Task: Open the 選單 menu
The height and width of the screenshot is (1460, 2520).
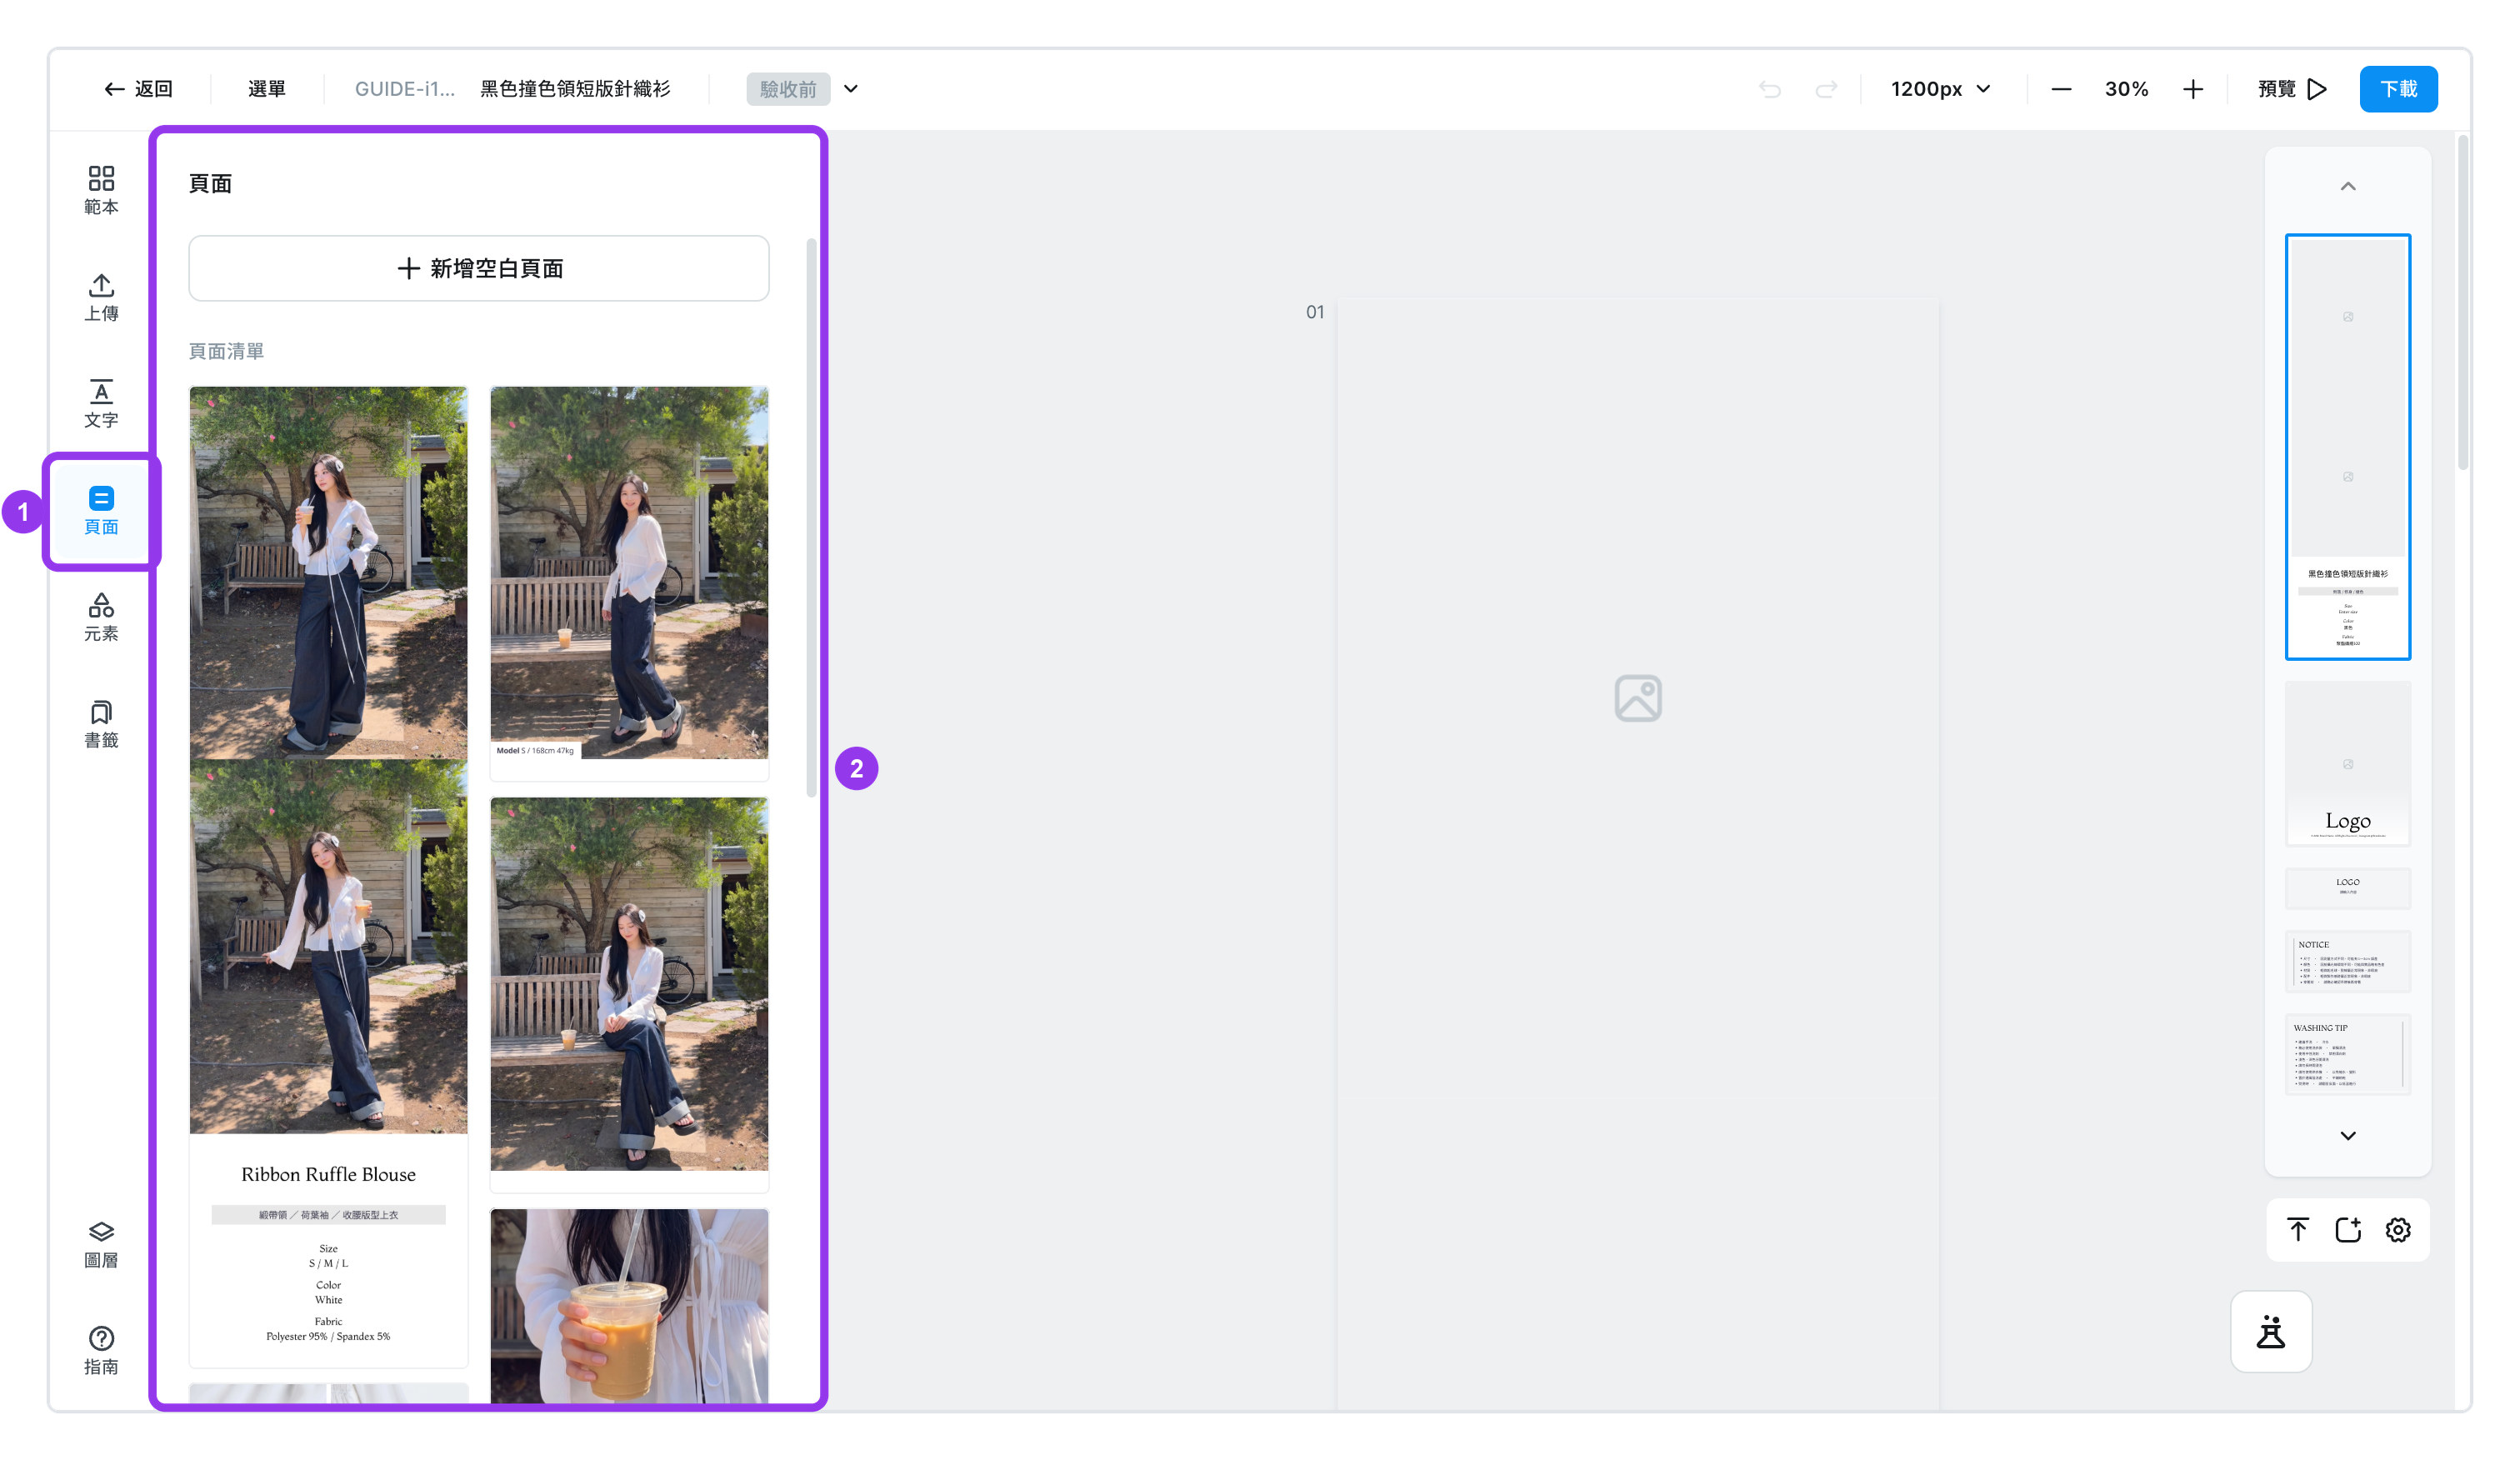Action: tap(266, 89)
